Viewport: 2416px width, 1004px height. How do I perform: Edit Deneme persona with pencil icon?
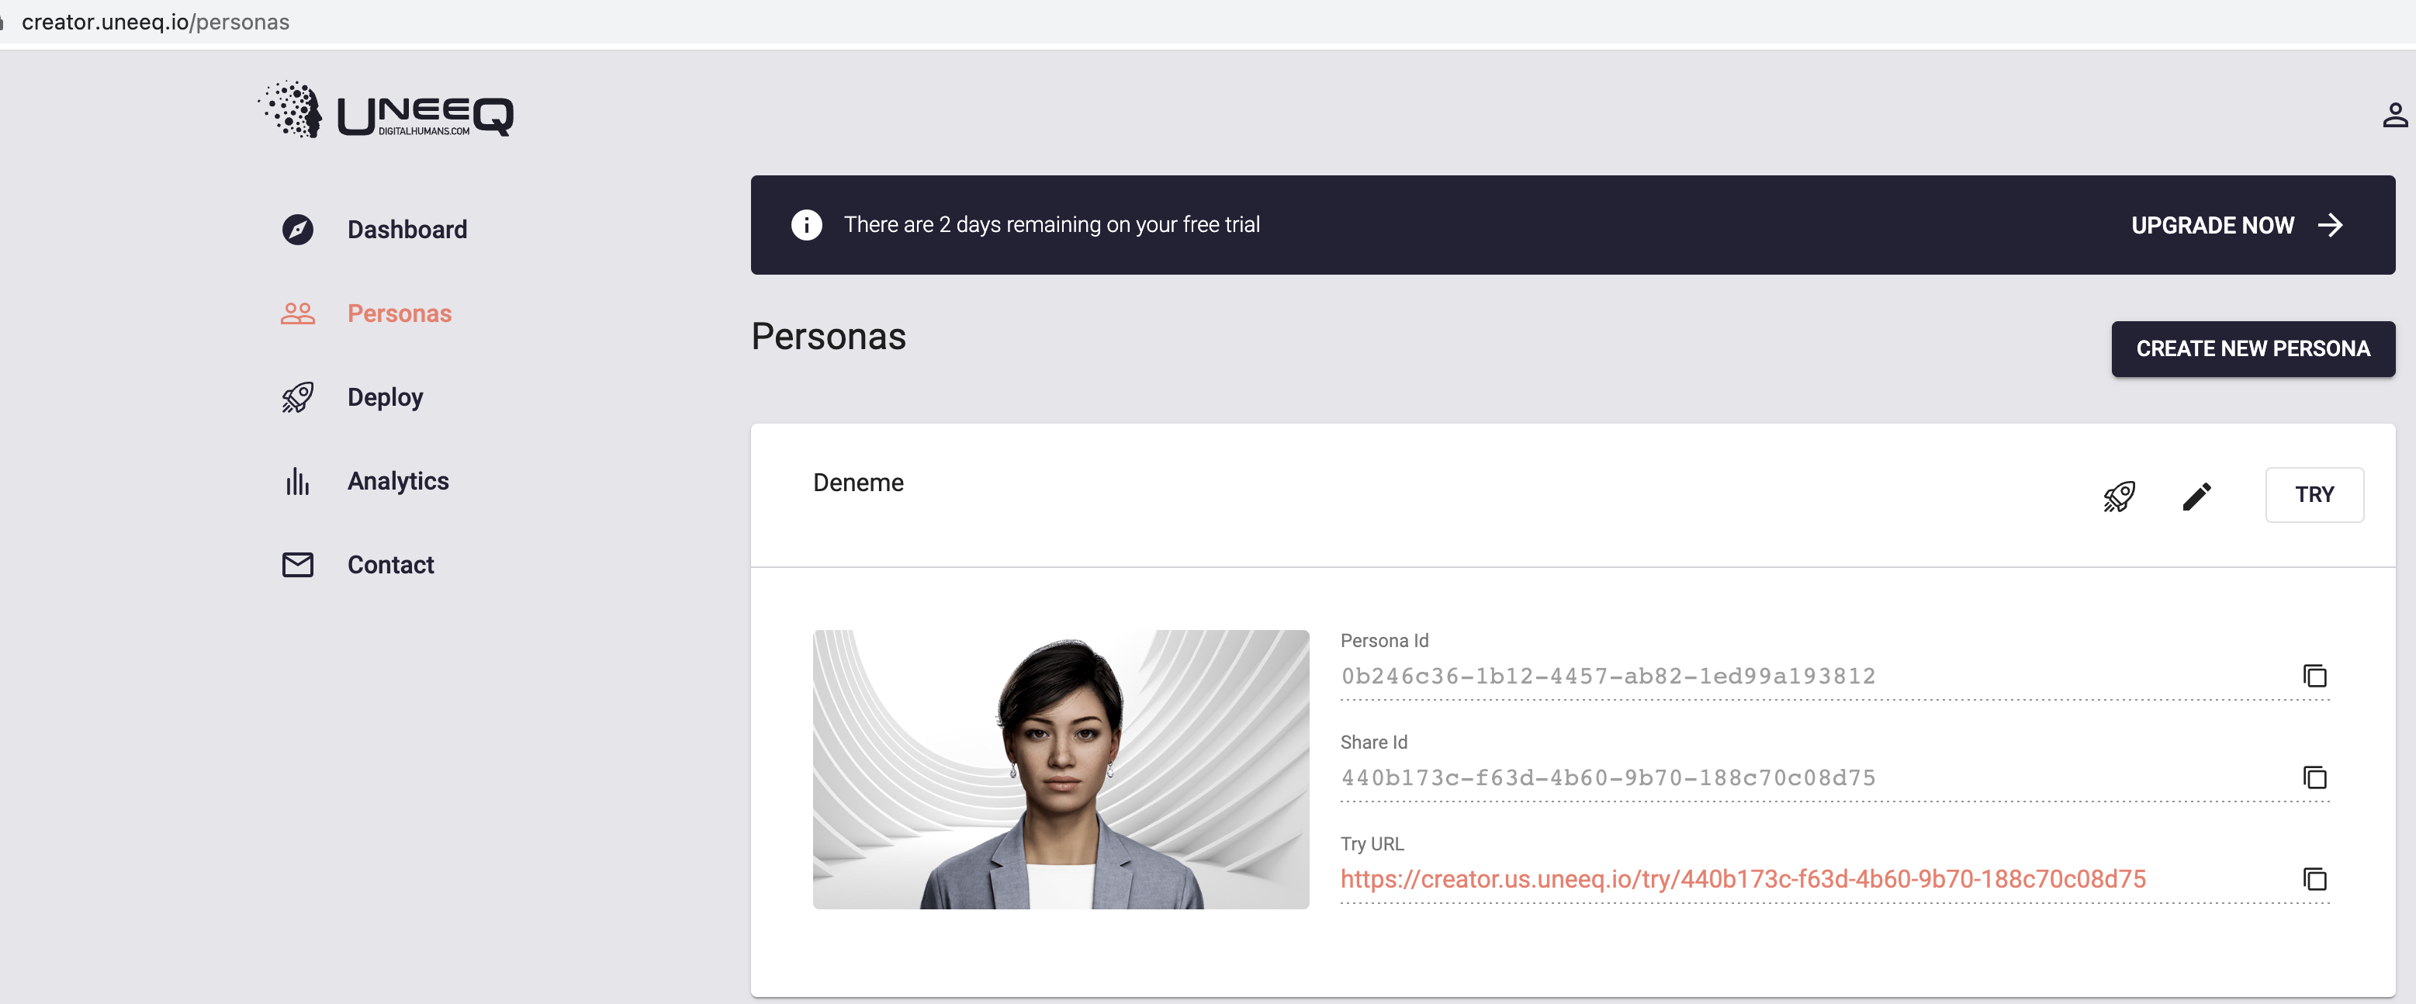pyautogui.click(x=2196, y=496)
